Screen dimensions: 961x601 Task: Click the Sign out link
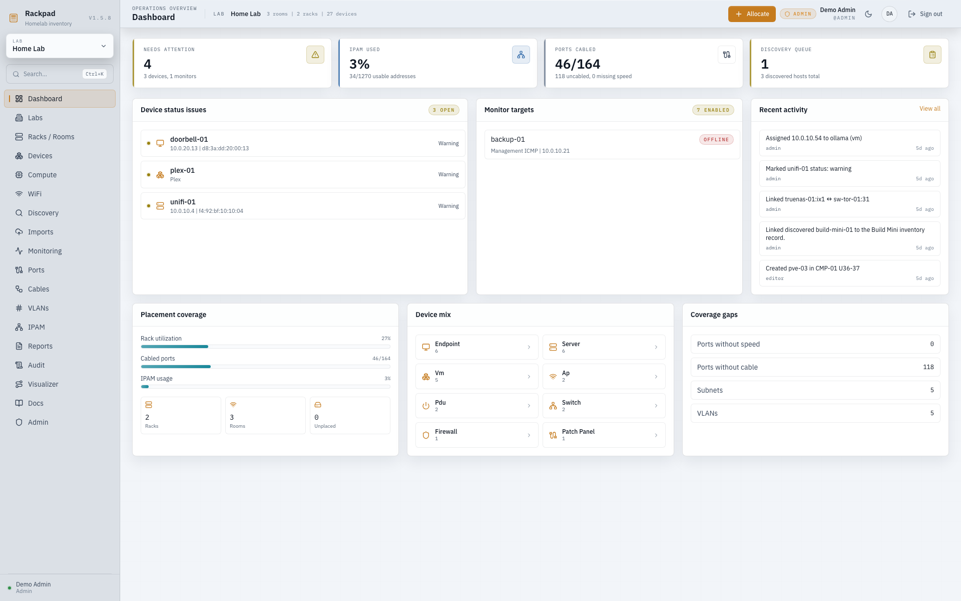coord(925,14)
